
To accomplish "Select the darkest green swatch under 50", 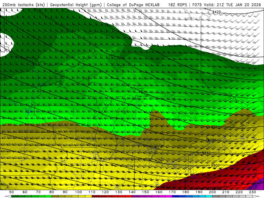I will click(x=15, y=196).
